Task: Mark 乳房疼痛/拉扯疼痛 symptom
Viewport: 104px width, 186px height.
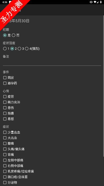Action: [18, 171]
